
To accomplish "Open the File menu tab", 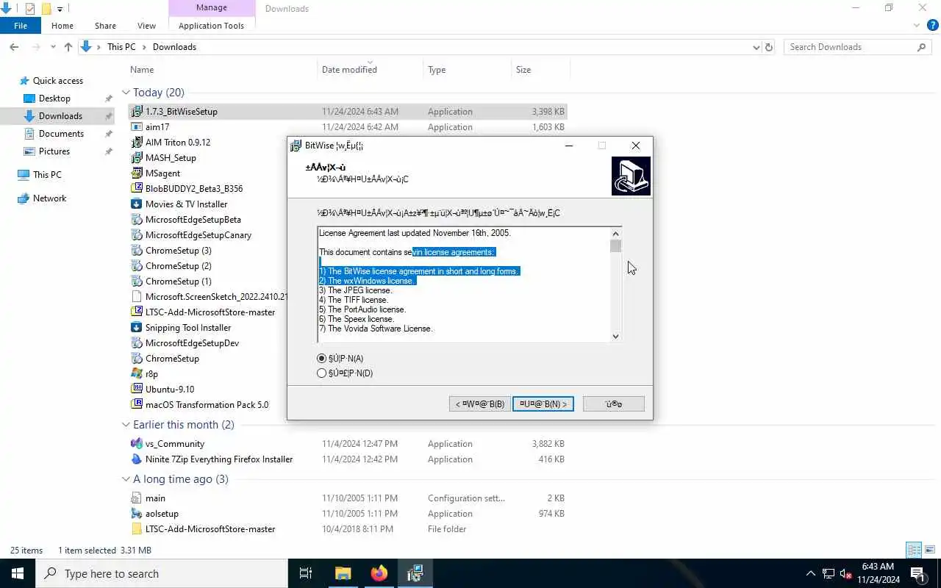I will [21, 26].
